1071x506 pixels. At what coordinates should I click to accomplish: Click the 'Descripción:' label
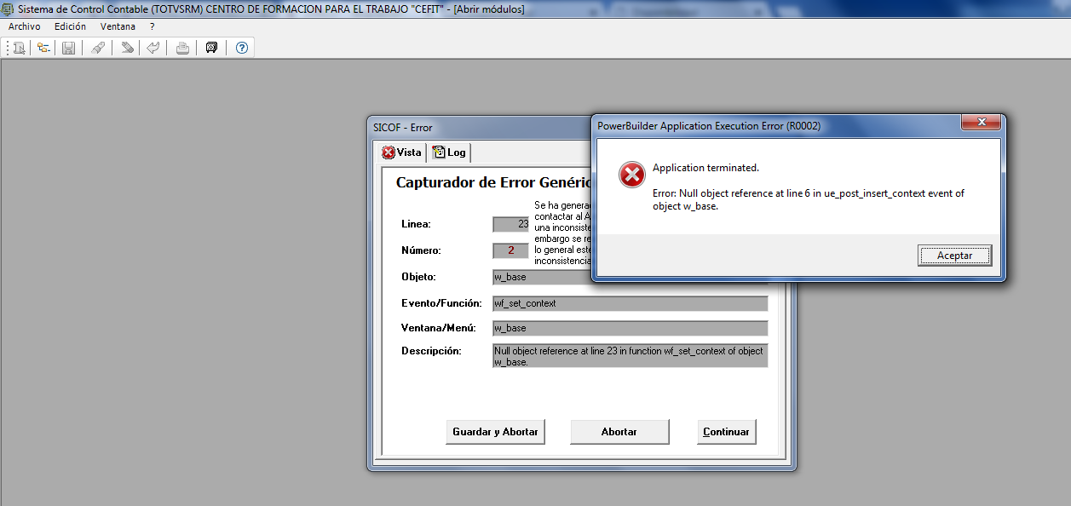(431, 351)
